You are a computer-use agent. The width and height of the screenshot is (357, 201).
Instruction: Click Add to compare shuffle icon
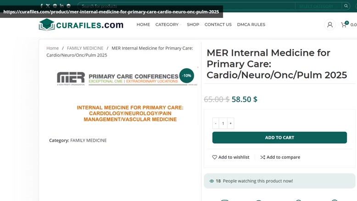point(263,157)
